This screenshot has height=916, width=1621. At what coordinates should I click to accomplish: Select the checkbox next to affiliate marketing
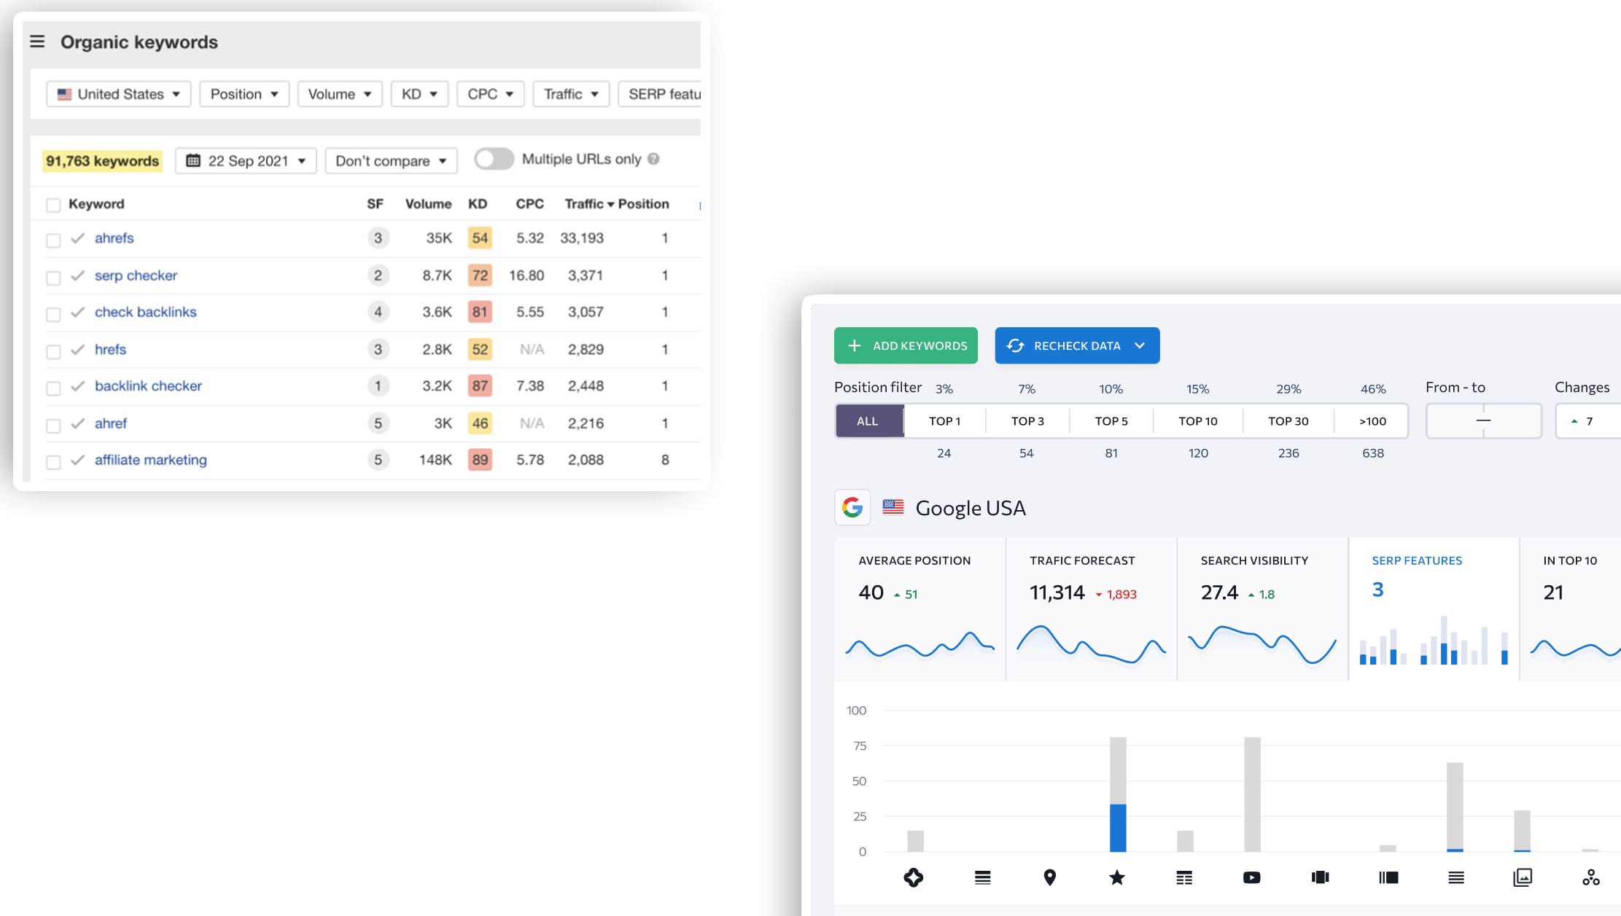[x=53, y=461]
